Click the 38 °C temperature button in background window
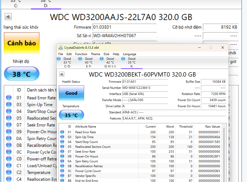Viewport: 247px width, 182px height. coord(22,74)
